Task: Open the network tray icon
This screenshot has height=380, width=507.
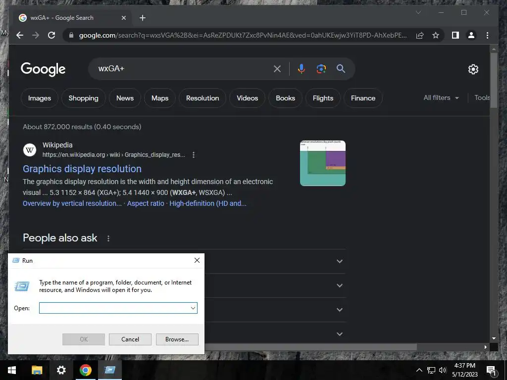Action: click(431, 370)
